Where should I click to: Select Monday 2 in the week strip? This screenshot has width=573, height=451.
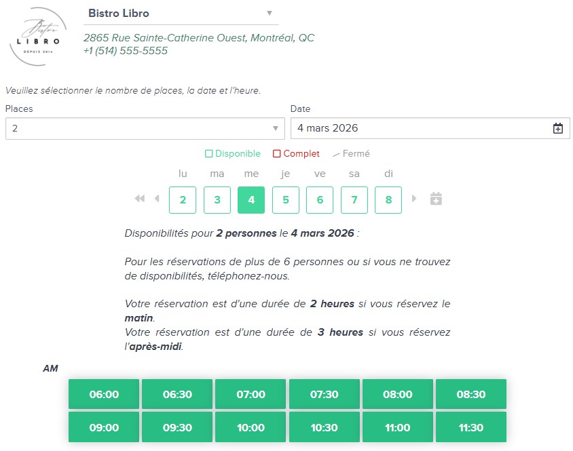pyautogui.click(x=183, y=200)
